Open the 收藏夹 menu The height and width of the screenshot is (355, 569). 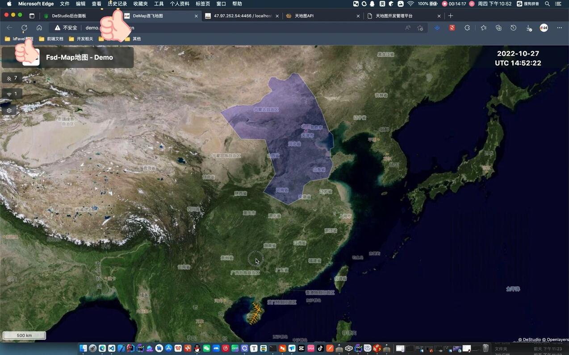[140, 4]
